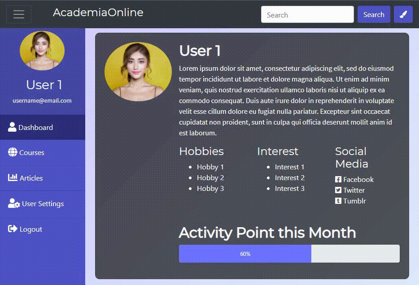This screenshot has height=285, width=419.
Task: Click the paintbrush theme button
Action: [403, 14]
